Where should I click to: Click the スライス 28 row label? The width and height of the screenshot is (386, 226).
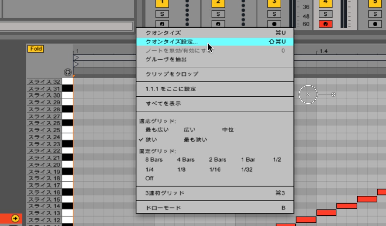[x=44, y=109]
